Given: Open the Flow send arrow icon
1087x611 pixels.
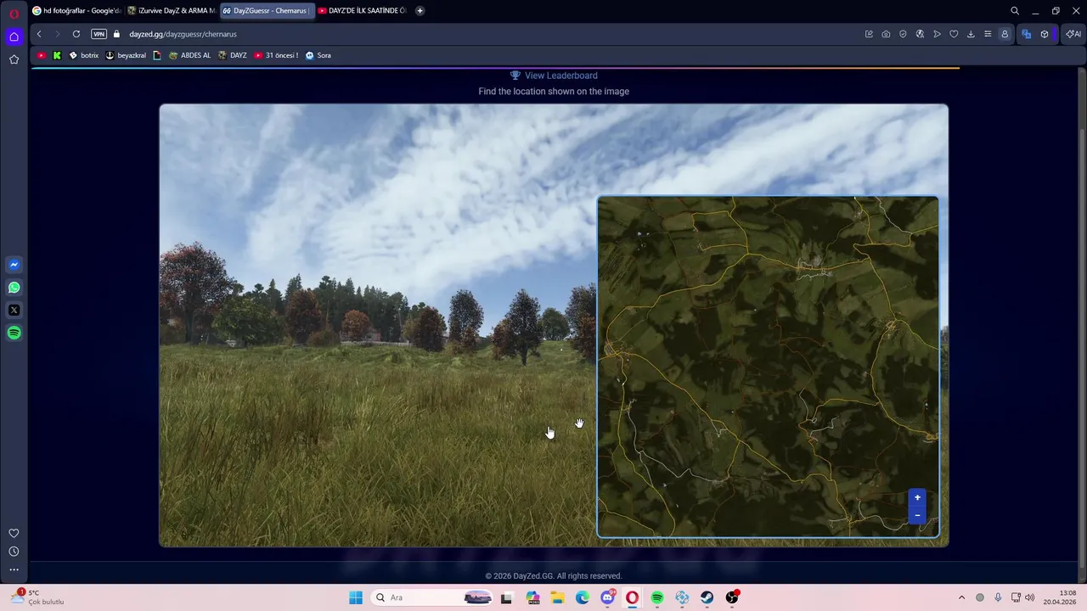Looking at the screenshot, I should [937, 34].
